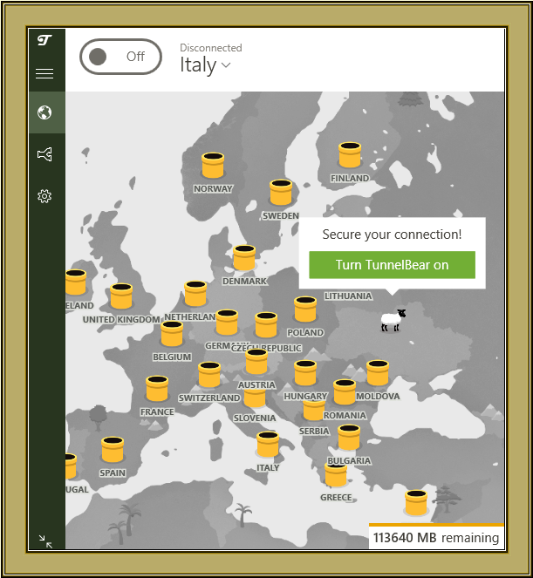Select the partly visible Portugal tunnel
533x578 pixels.
pyautogui.click(x=71, y=466)
